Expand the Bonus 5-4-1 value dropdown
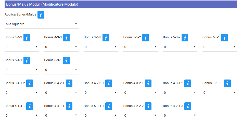The height and width of the screenshot is (126, 242). (22, 70)
